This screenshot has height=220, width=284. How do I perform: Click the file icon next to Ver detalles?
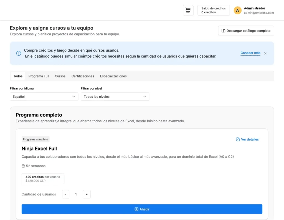(x=238, y=139)
